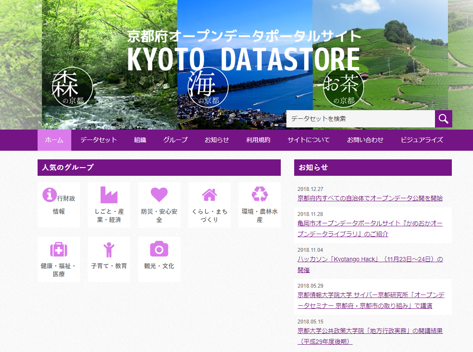The image size is (473, 352).
Task: Click the magnifying glass search button
Action: pos(443,119)
